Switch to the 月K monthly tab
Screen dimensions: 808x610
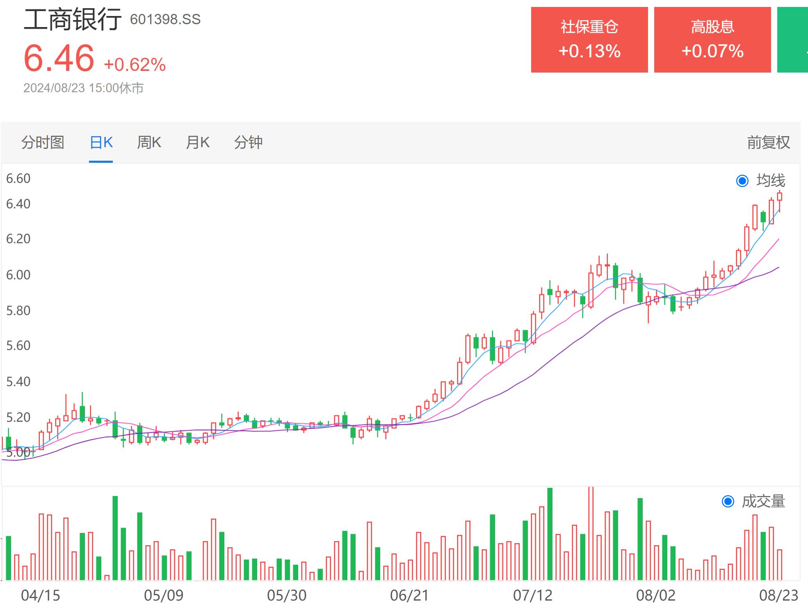(198, 143)
